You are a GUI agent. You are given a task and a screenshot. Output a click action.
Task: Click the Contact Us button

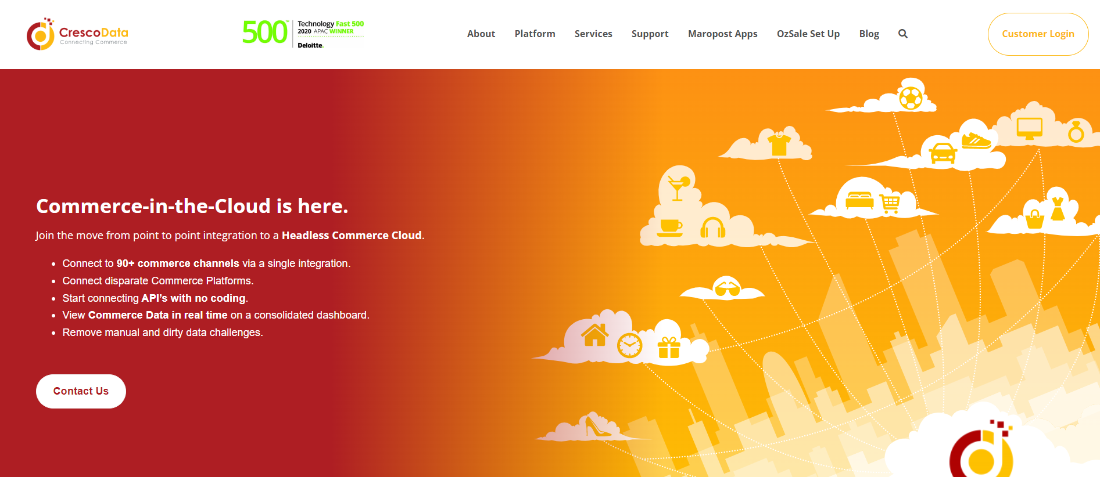[81, 391]
